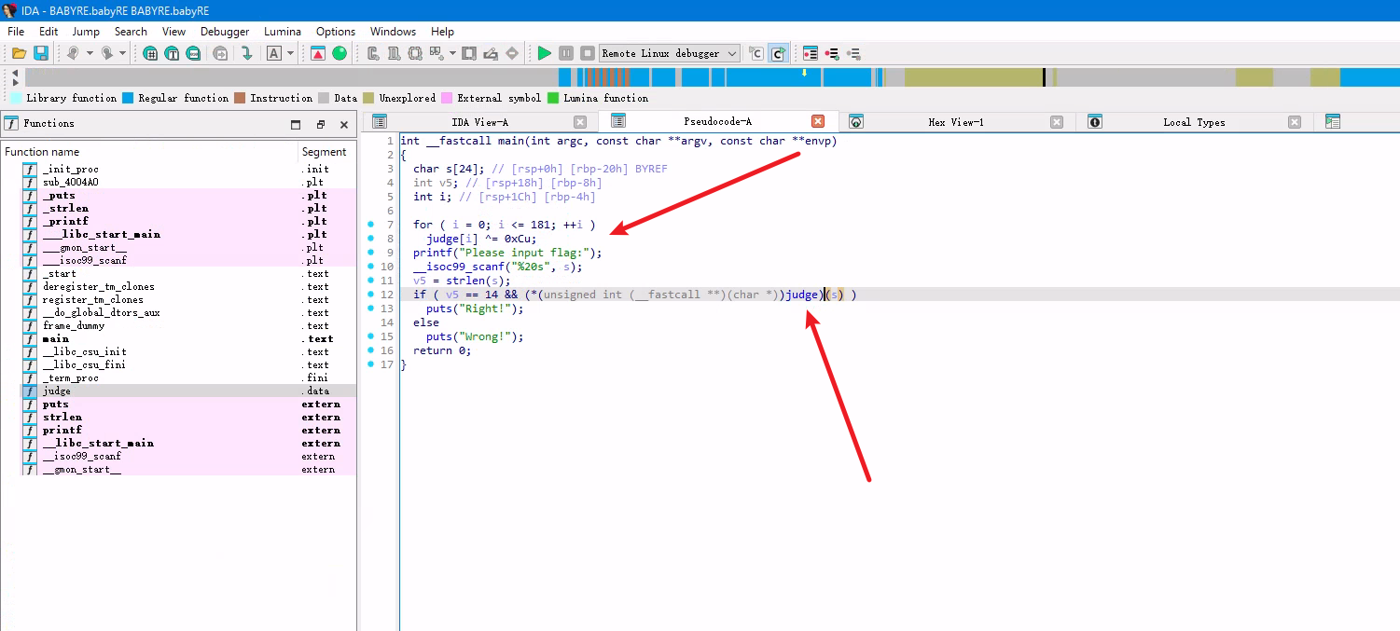Select the main function in list

tap(56, 339)
